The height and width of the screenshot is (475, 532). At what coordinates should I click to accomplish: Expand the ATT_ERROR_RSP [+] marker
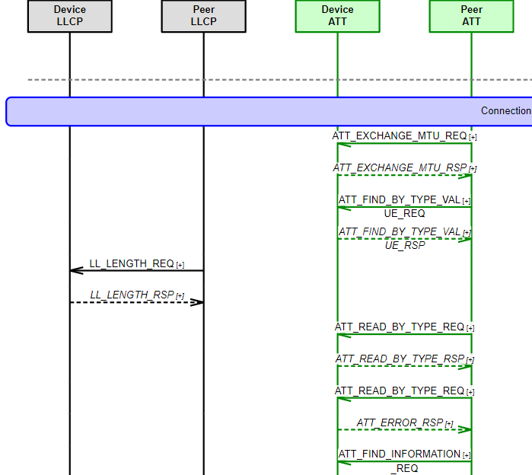coord(449,424)
